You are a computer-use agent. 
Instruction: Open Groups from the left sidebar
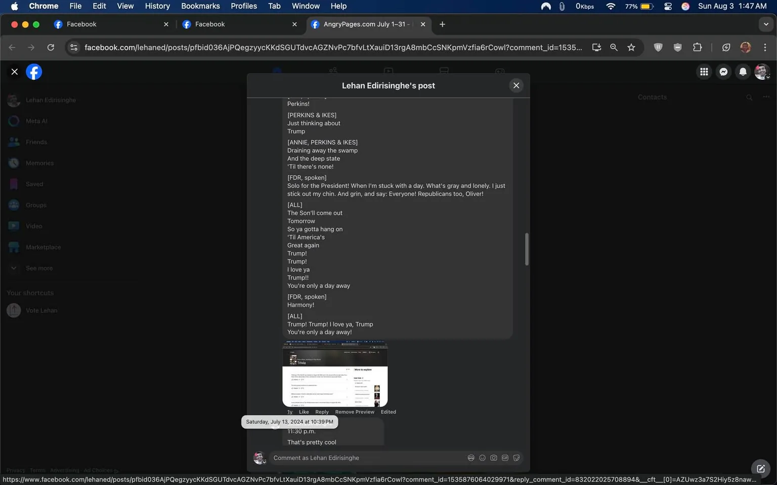(35, 205)
